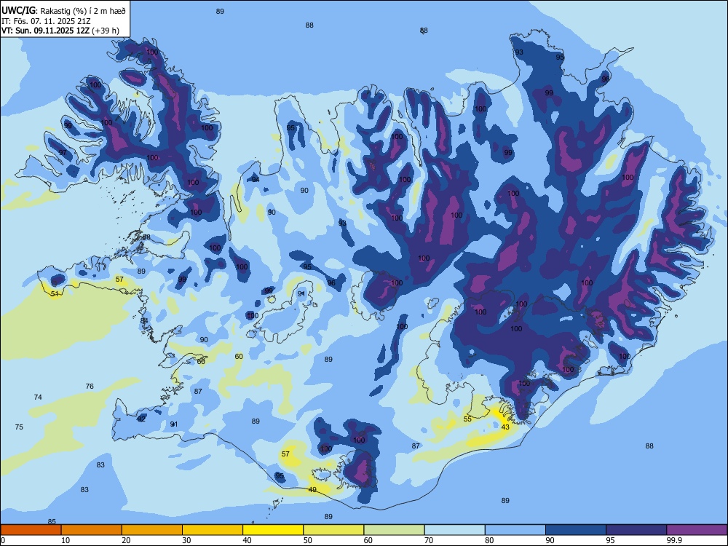Click the pale yellow 50–60 legend swatch
This screenshot has width=728, height=546.
tap(333, 530)
